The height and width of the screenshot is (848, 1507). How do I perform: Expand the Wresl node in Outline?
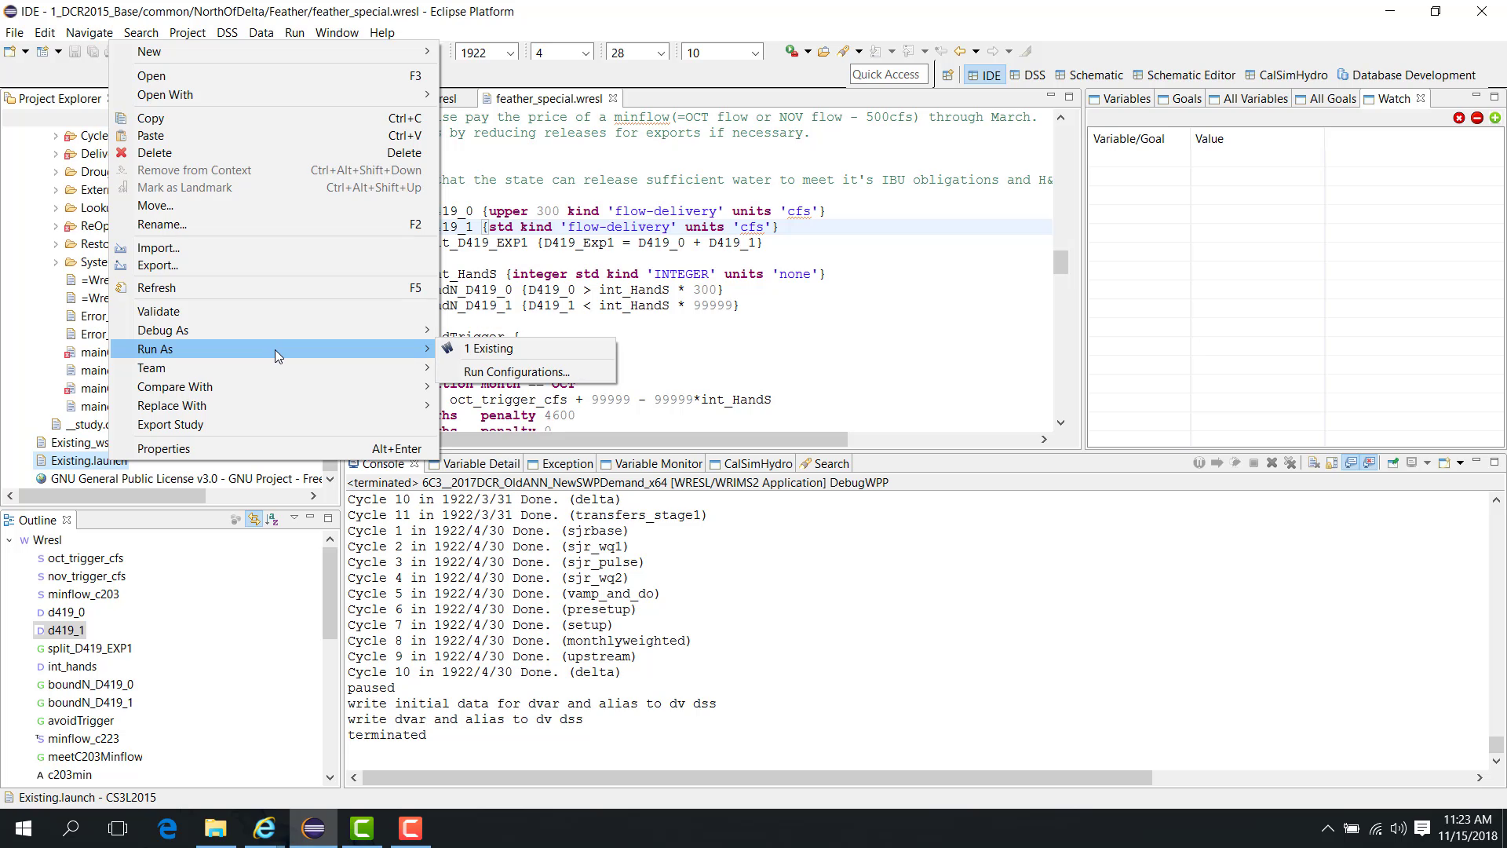pos(9,540)
